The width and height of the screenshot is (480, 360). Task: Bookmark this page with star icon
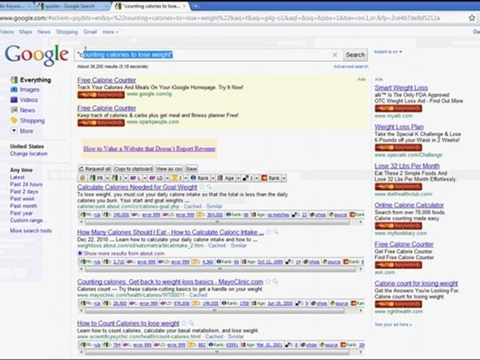tap(471, 18)
